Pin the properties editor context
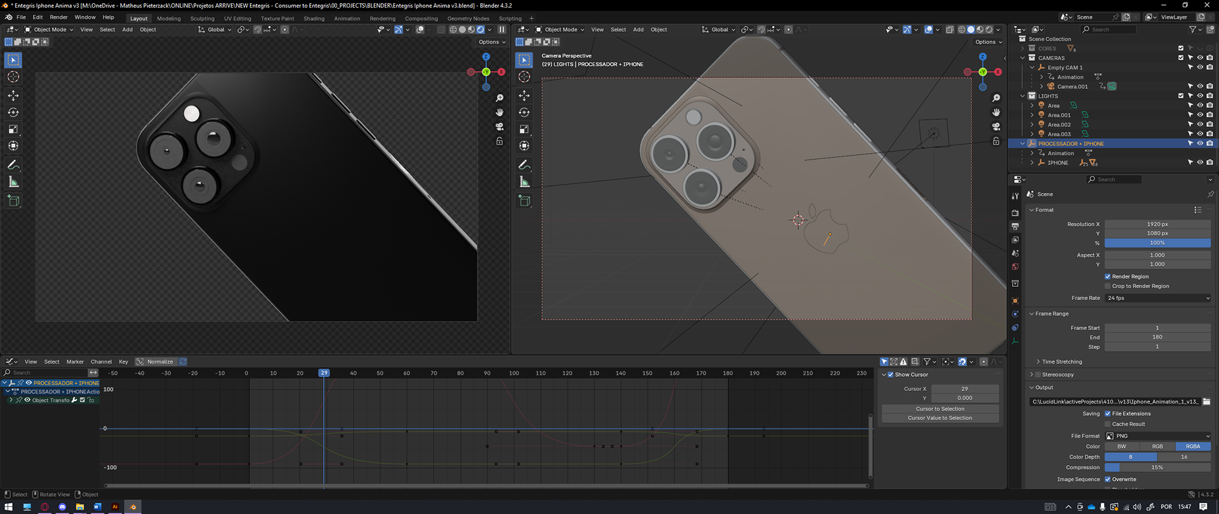1219x514 pixels. tap(1210, 194)
